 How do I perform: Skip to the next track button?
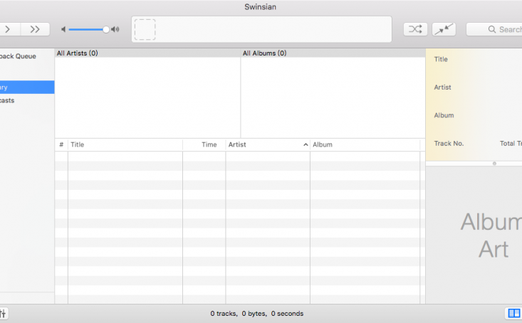[36, 29]
